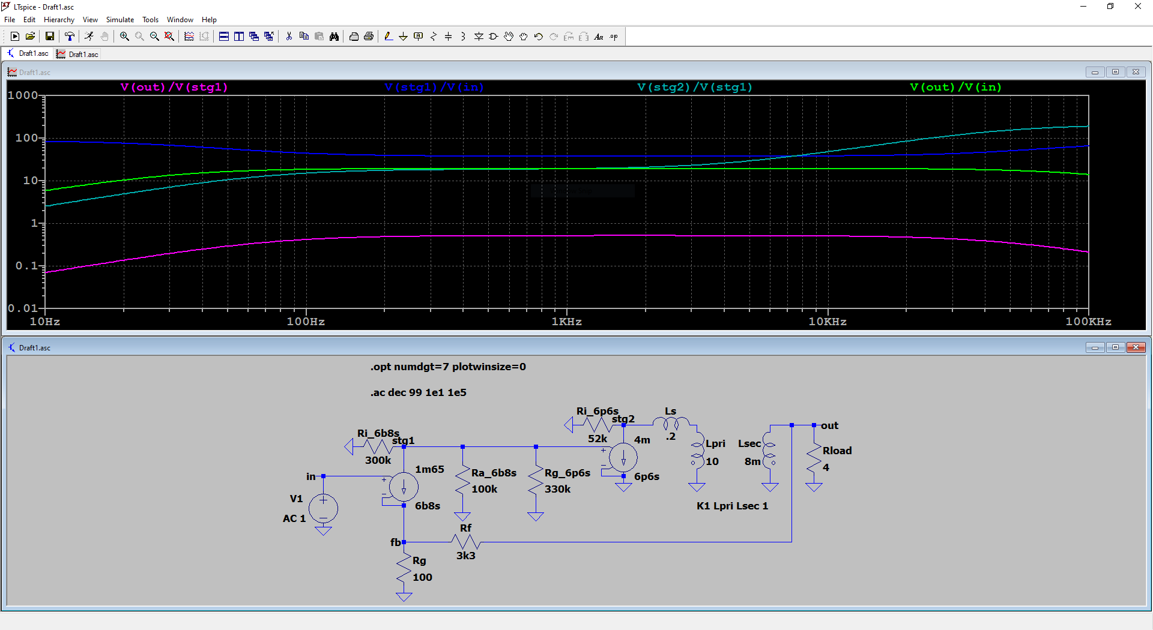Open the Hierarchy menu
This screenshot has width=1153, height=630.
59,20
